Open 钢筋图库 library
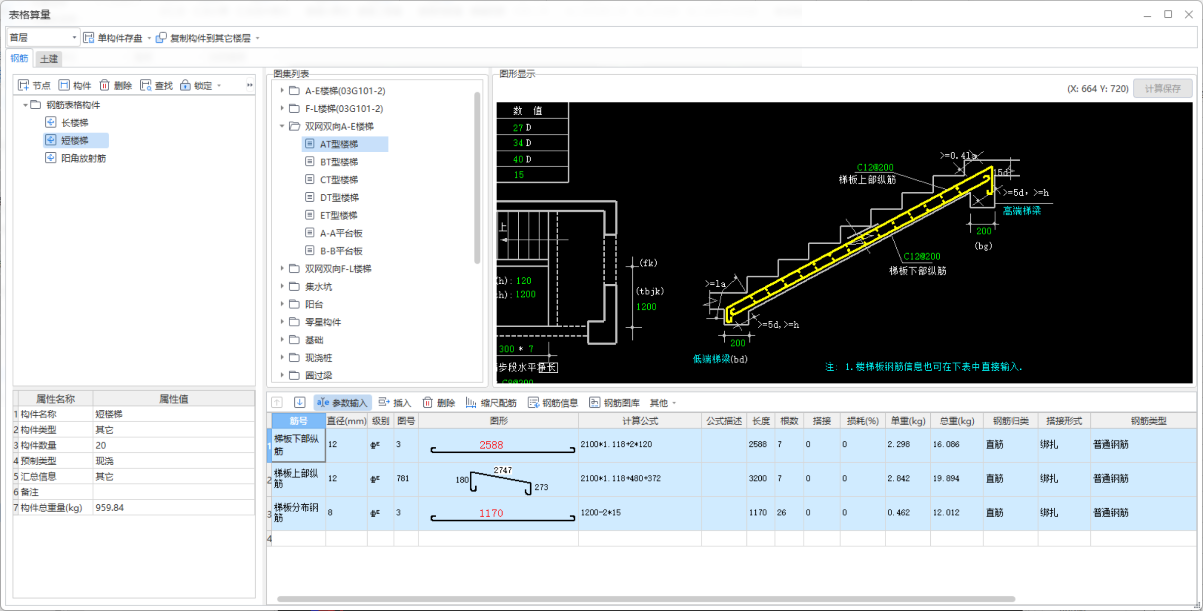The image size is (1203, 611). [x=615, y=402]
